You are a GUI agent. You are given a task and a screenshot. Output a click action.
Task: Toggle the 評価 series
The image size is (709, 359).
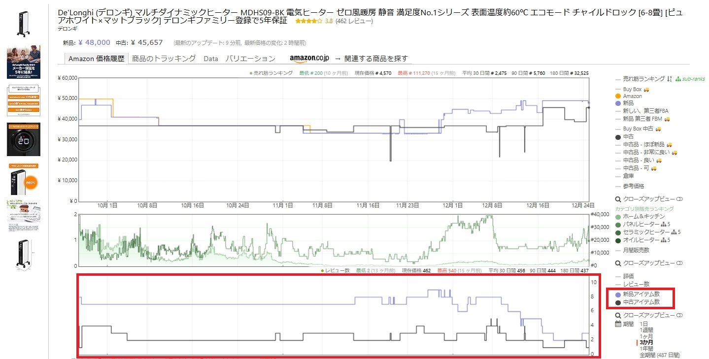[x=625, y=276]
